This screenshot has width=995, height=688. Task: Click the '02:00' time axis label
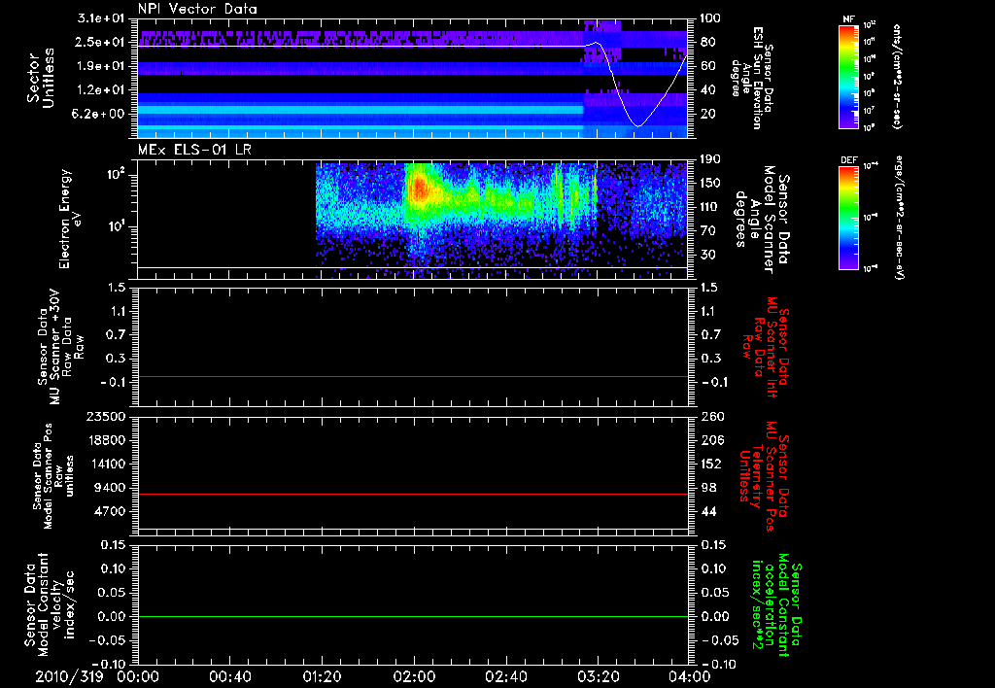coord(414,676)
